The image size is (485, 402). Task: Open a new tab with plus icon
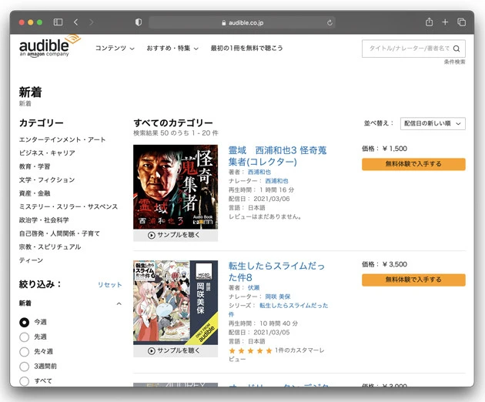coord(445,22)
